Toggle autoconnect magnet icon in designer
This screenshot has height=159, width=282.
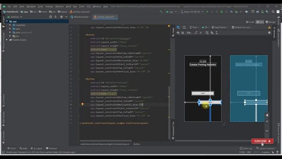[183, 33]
